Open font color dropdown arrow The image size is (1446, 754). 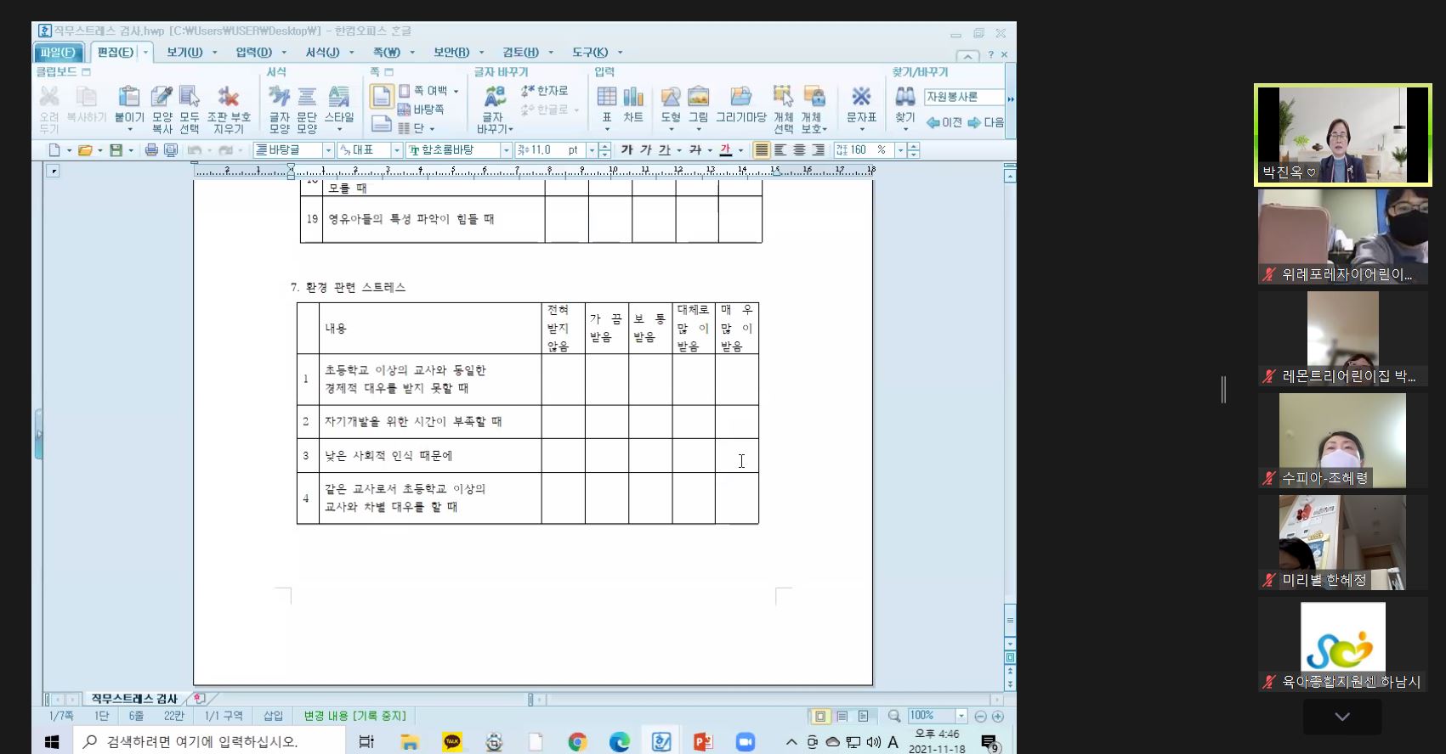[x=740, y=150]
